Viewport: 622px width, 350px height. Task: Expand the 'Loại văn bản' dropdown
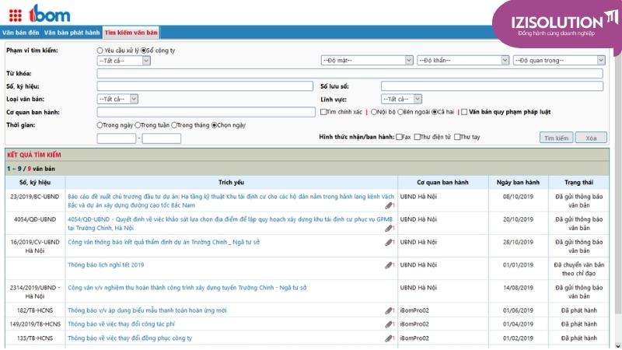[x=117, y=99]
